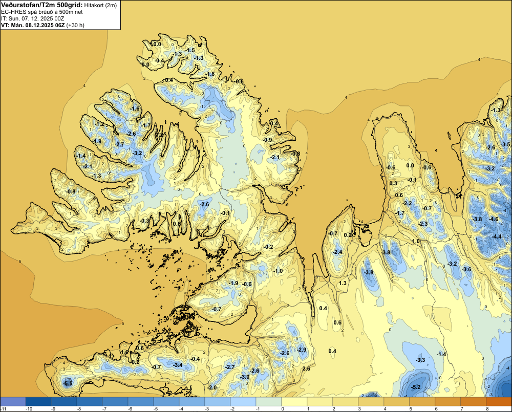Image resolution: width=512 pixels, height=412 pixels.
Task: Click the -3.3 temperature value
Action: coord(420,360)
